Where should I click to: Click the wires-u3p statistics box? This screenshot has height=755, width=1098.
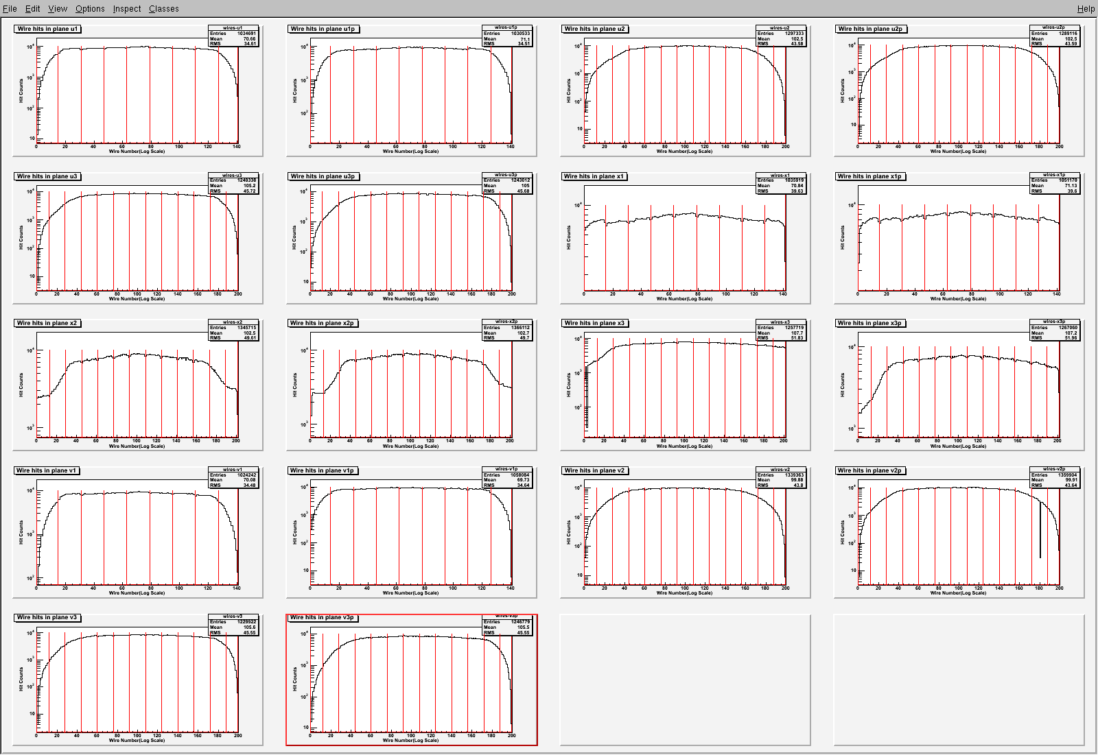coord(506,184)
